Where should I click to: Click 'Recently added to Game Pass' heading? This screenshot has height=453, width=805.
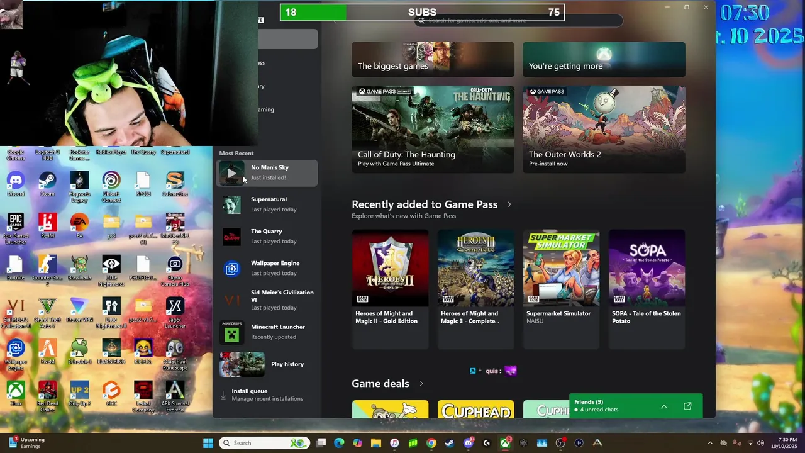point(425,204)
